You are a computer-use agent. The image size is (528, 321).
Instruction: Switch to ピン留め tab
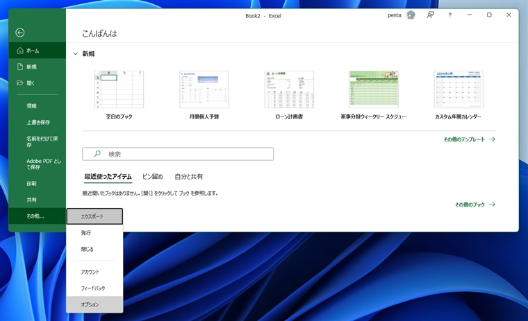153,177
